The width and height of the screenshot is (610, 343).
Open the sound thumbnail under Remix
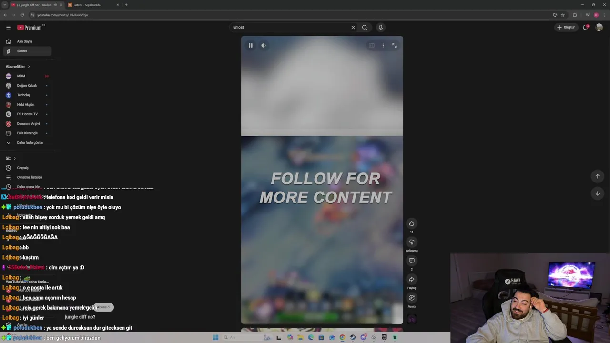pos(412,319)
